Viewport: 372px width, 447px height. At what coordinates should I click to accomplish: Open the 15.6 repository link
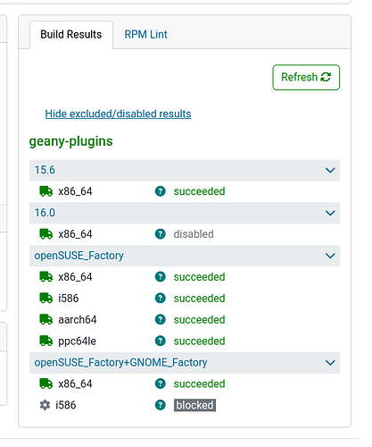(45, 170)
